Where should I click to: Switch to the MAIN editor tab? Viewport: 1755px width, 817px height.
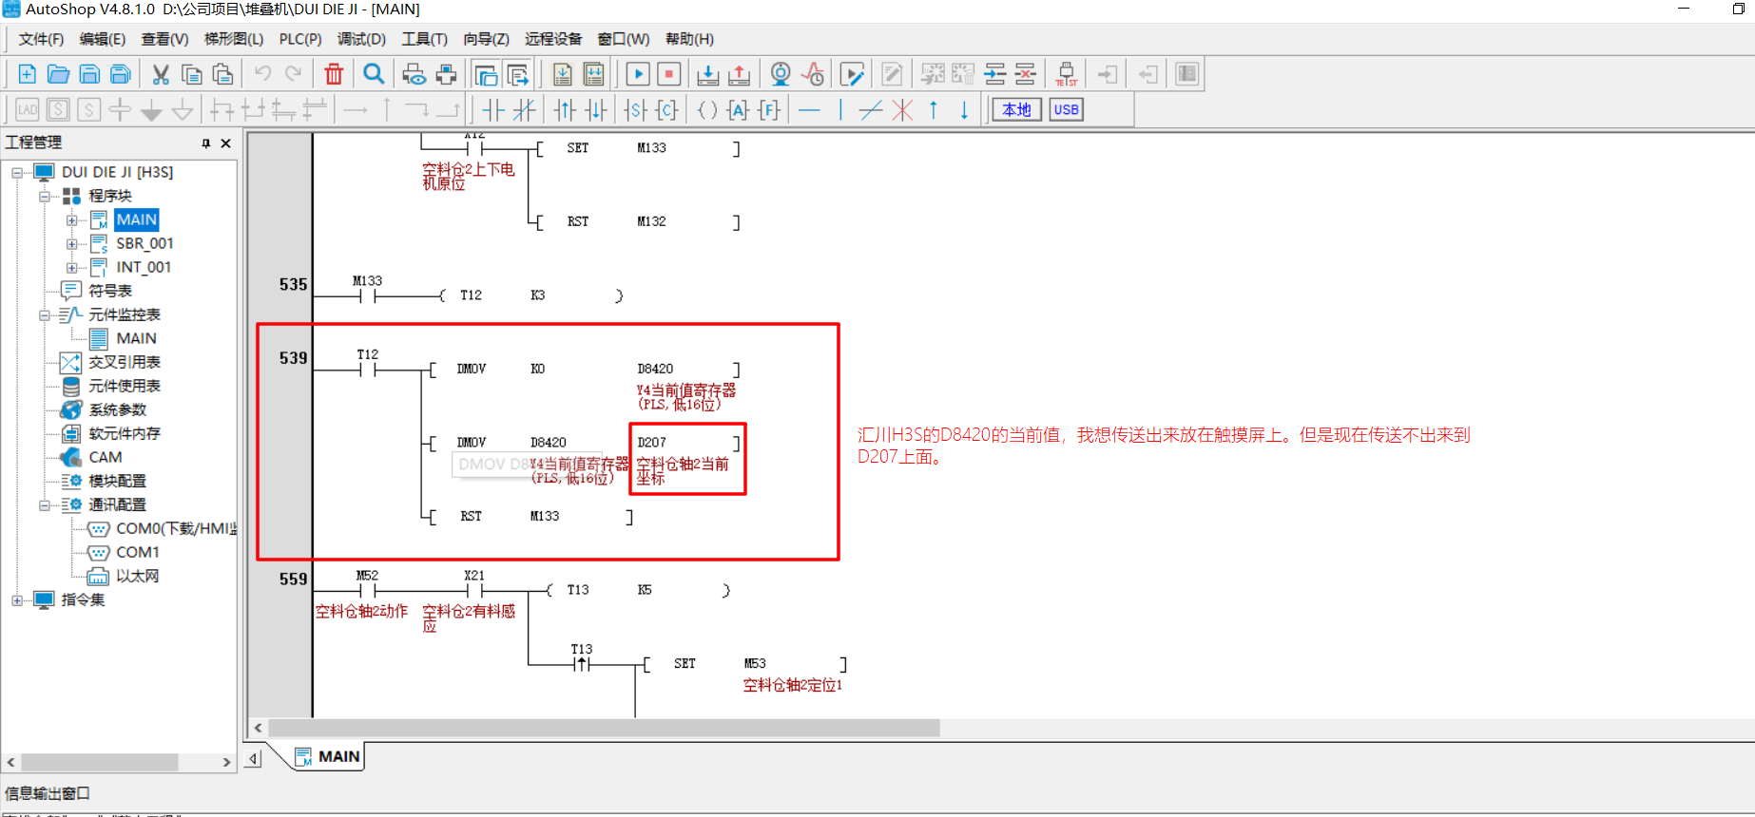click(328, 756)
